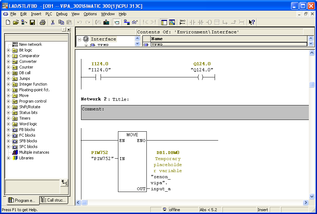This screenshot has height=214, width=317.
Task: Expand the Timers category
Action: pyautogui.click(x=8, y=119)
